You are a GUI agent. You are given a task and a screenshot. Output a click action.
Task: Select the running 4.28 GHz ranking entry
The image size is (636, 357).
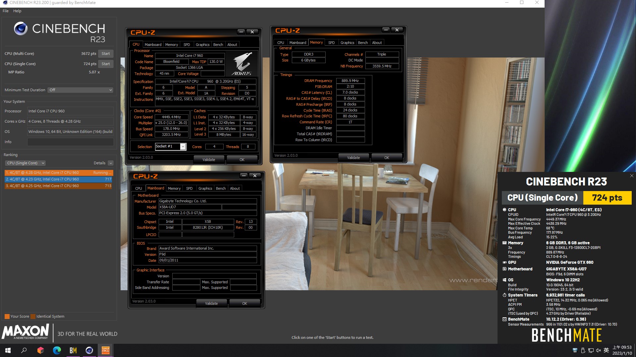click(x=59, y=173)
